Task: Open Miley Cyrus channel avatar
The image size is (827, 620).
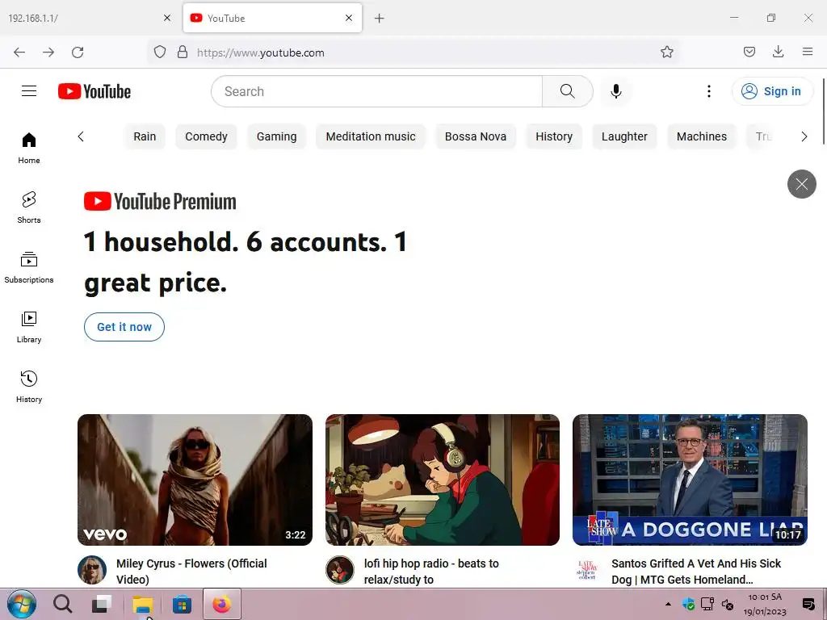Action: pyautogui.click(x=92, y=570)
